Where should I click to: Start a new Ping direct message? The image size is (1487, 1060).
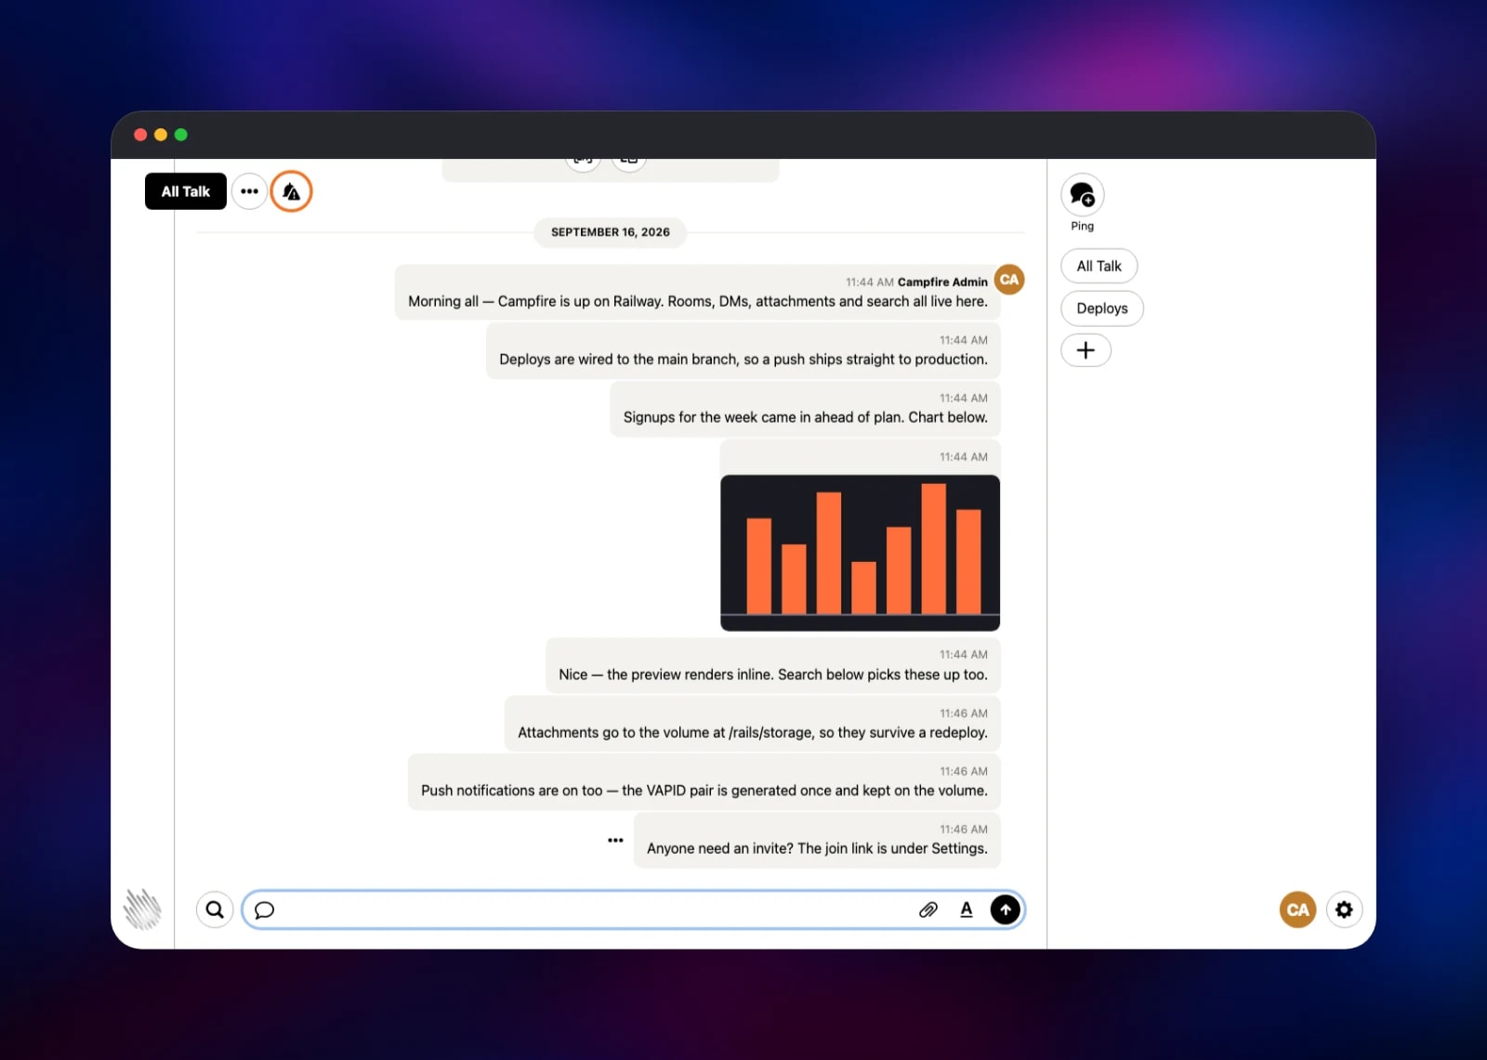pyautogui.click(x=1083, y=195)
